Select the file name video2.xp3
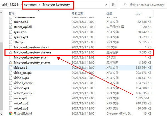Image resolution: width=167 pixels, height=116 pixels. [21, 88]
